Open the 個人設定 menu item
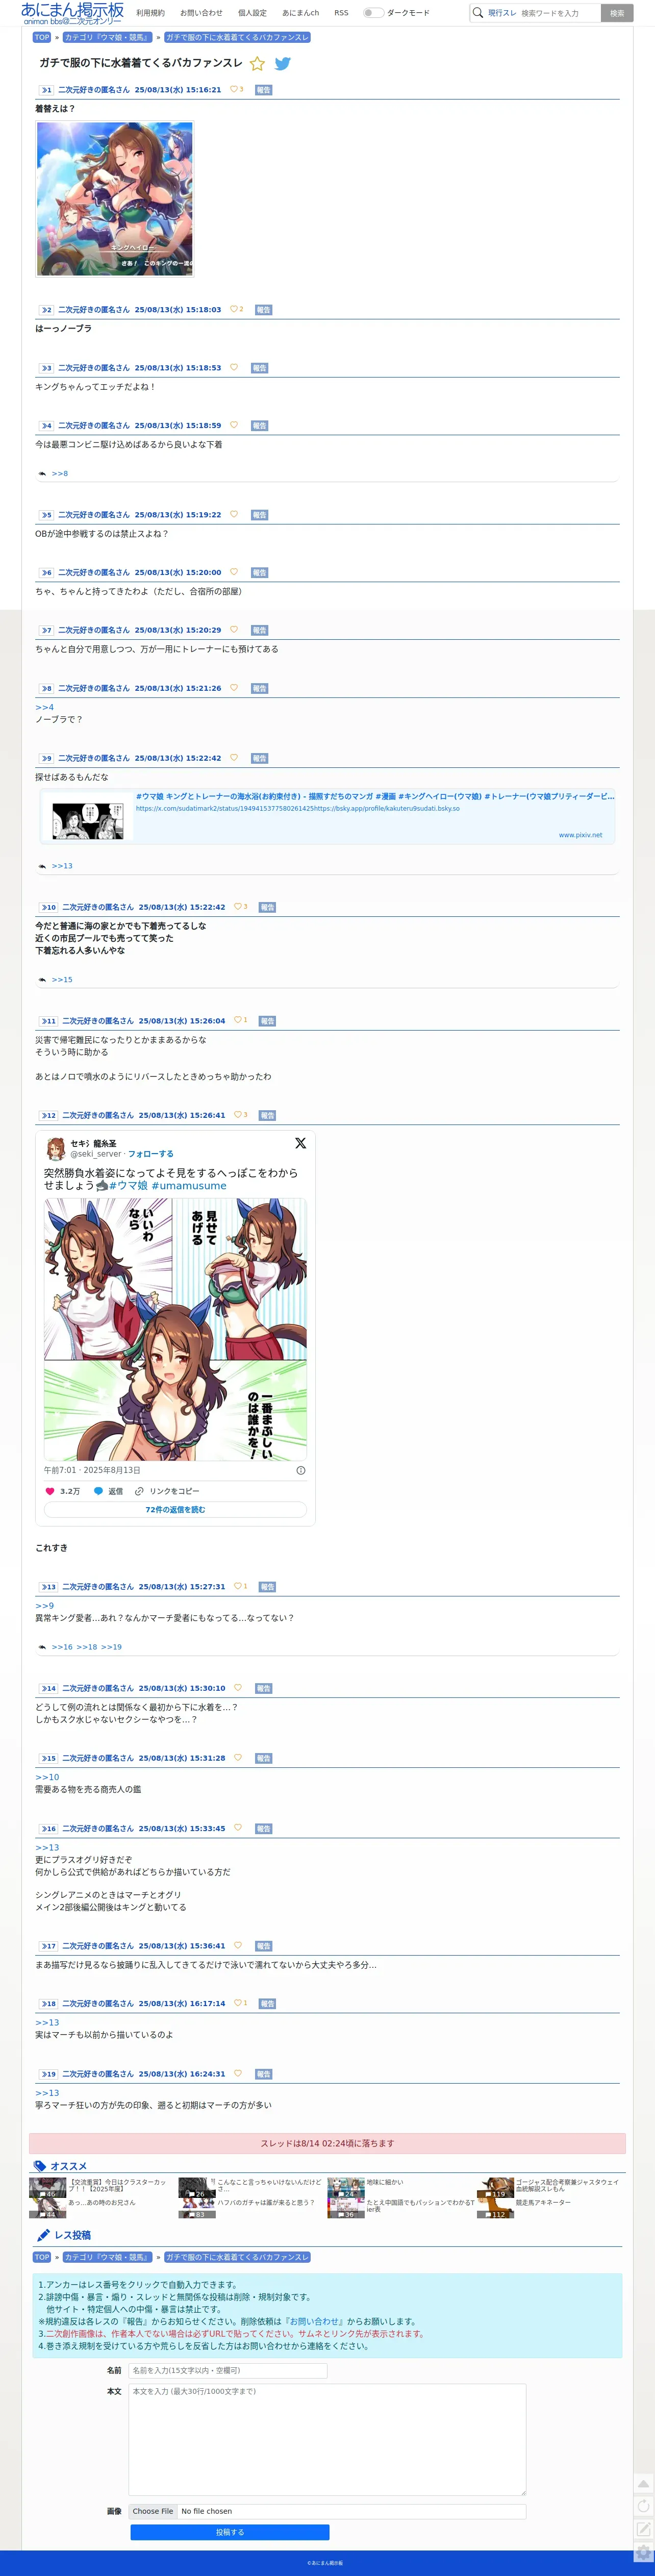This screenshot has width=655, height=2576. tap(252, 13)
